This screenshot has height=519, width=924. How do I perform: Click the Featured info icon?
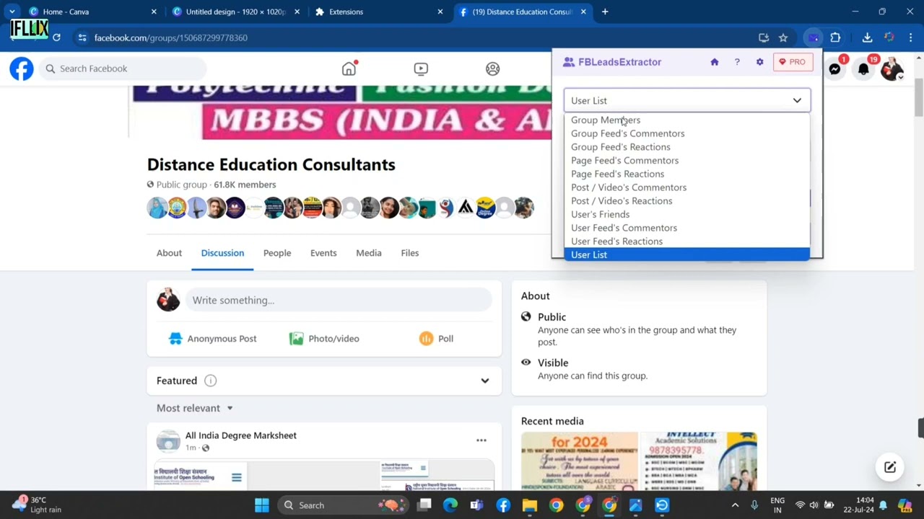tap(210, 381)
